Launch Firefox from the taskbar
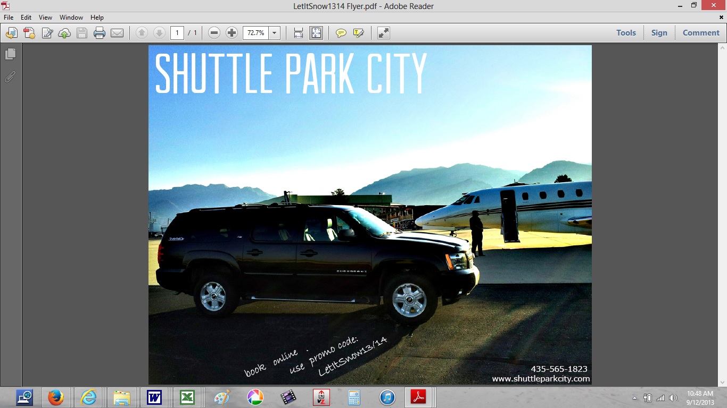Screen dimensions: 727x408 tap(56, 397)
